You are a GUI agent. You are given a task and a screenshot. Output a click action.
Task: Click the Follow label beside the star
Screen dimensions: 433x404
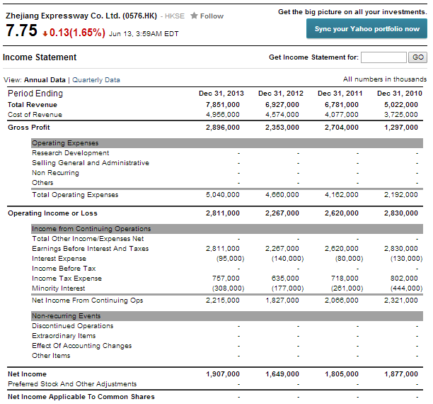pos(212,16)
